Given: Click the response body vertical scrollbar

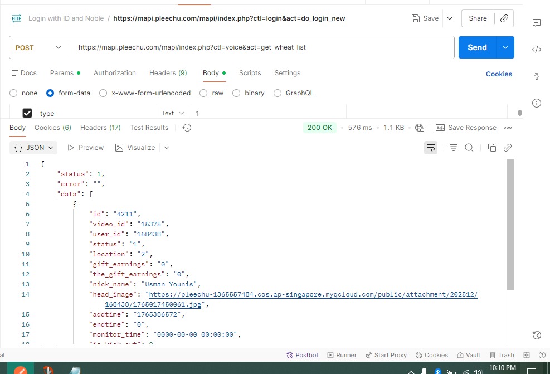Looking at the screenshot, I should (510, 223).
